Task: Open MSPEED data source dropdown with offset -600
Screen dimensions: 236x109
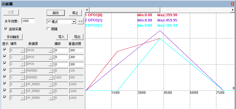Action: 51,78
